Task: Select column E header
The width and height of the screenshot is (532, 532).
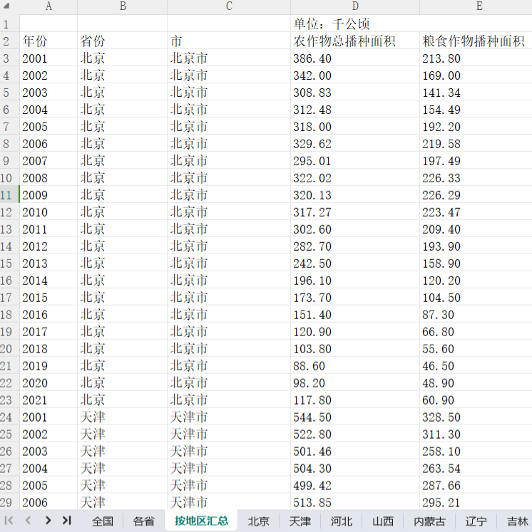Action: tap(476, 6)
